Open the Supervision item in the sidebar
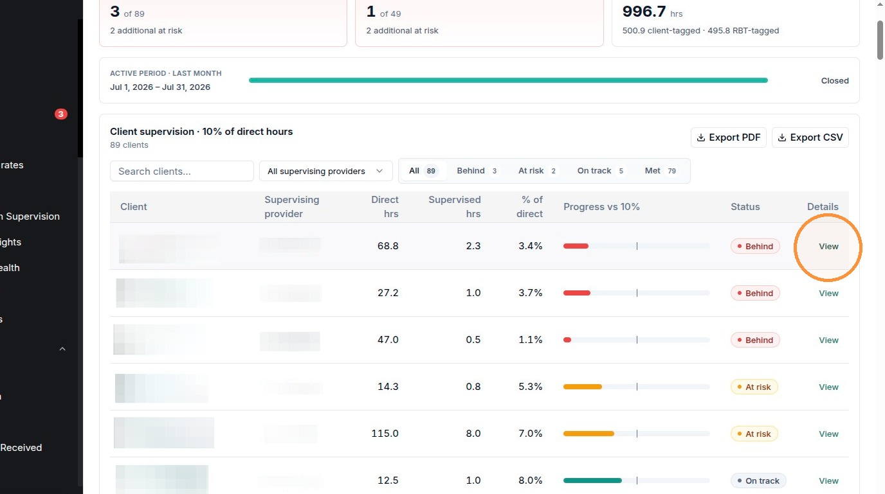The height and width of the screenshot is (494, 885). [x=30, y=216]
